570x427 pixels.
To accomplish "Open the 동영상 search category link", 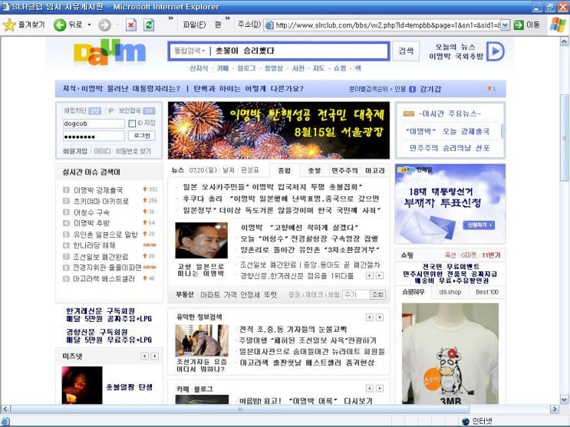I will click(x=273, y=68).
